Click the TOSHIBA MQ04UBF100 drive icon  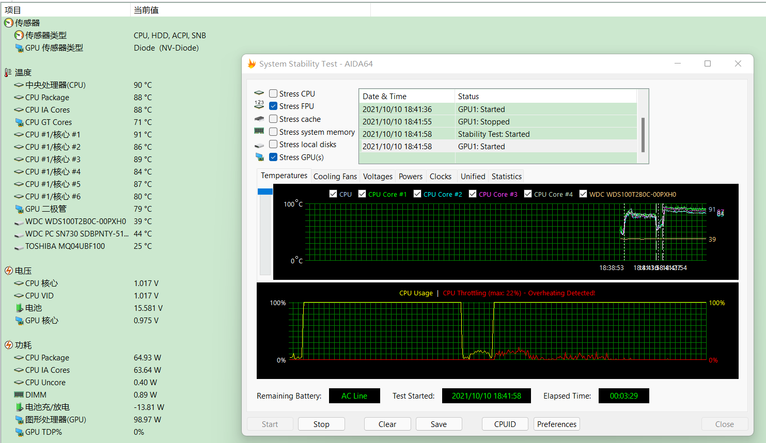pyautogui.click(x=19, y=247)
